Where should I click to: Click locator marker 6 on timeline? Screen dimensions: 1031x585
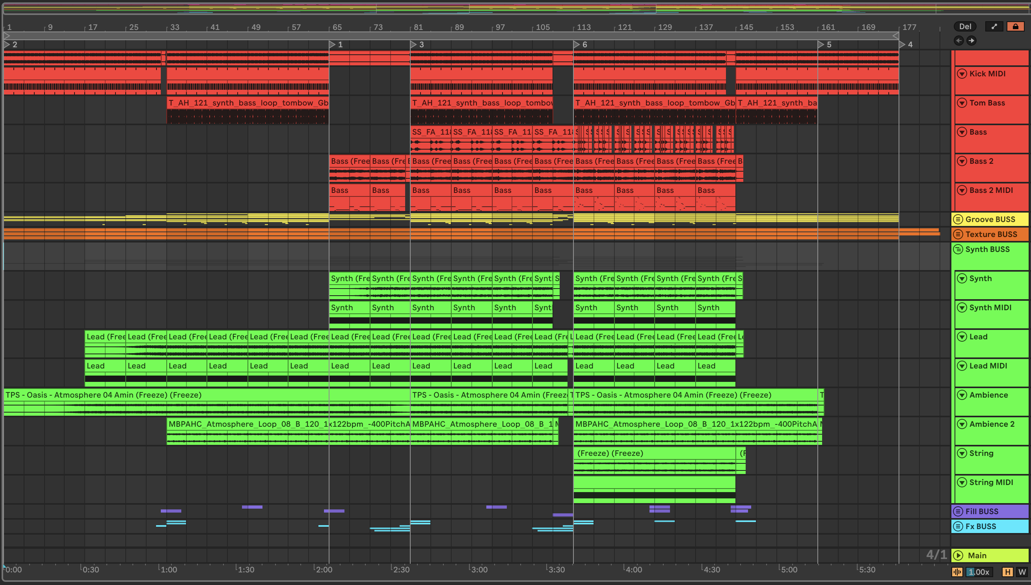[577, 44]
